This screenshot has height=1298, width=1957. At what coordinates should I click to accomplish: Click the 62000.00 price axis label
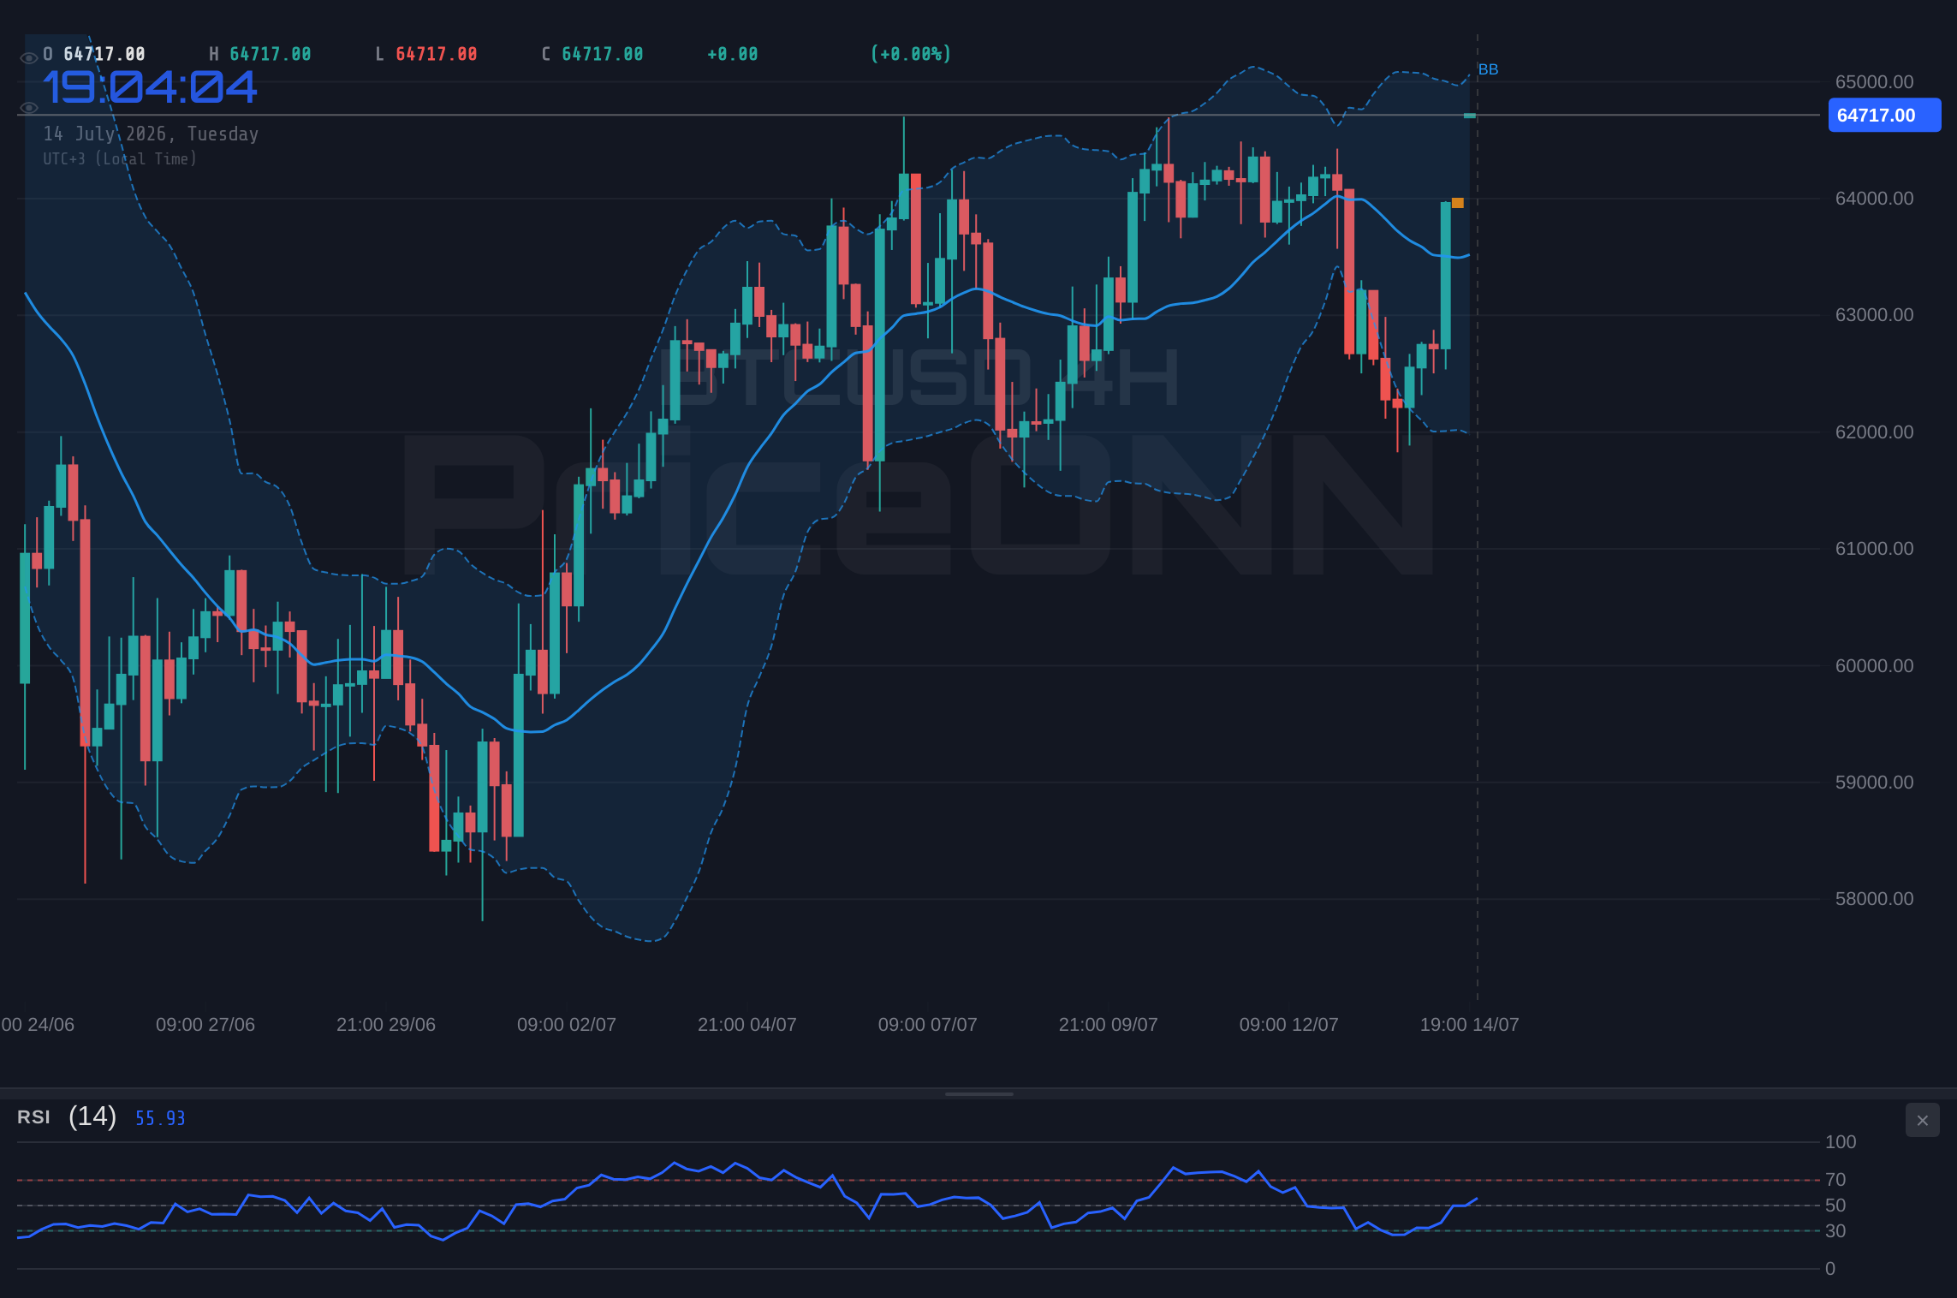point(1874,432)
